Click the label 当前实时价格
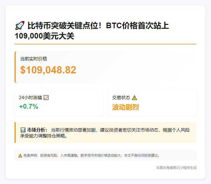 pyautogui.click(x=34, y=59)
